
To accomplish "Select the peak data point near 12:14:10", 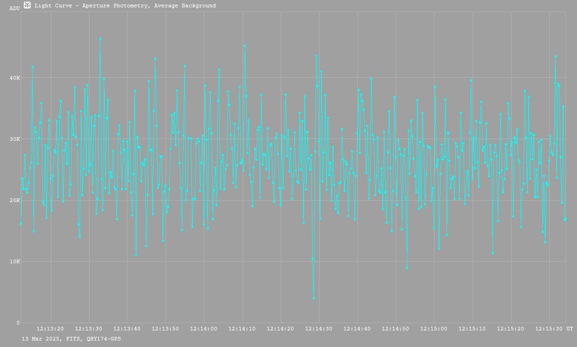I will [x=244, y=46].
